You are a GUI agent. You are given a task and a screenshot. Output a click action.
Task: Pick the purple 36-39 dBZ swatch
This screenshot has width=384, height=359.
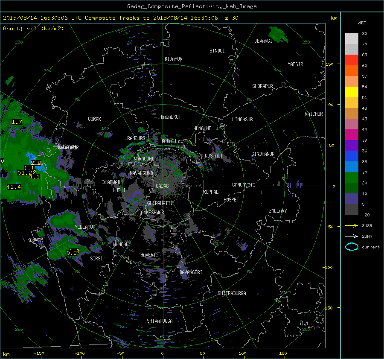[x=352, y=145]
